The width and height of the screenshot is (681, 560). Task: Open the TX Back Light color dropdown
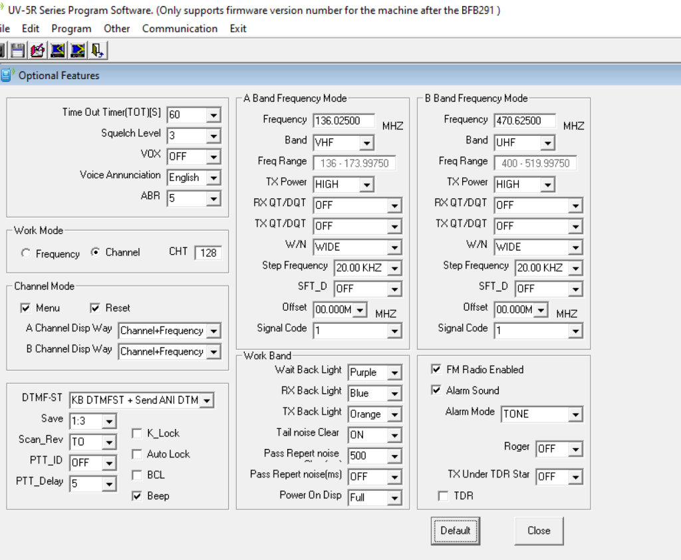(394, 414)
